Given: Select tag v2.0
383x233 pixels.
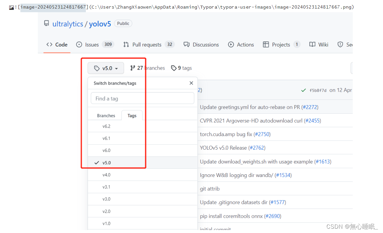Looking at the screenshot, I should pos(142,211).
